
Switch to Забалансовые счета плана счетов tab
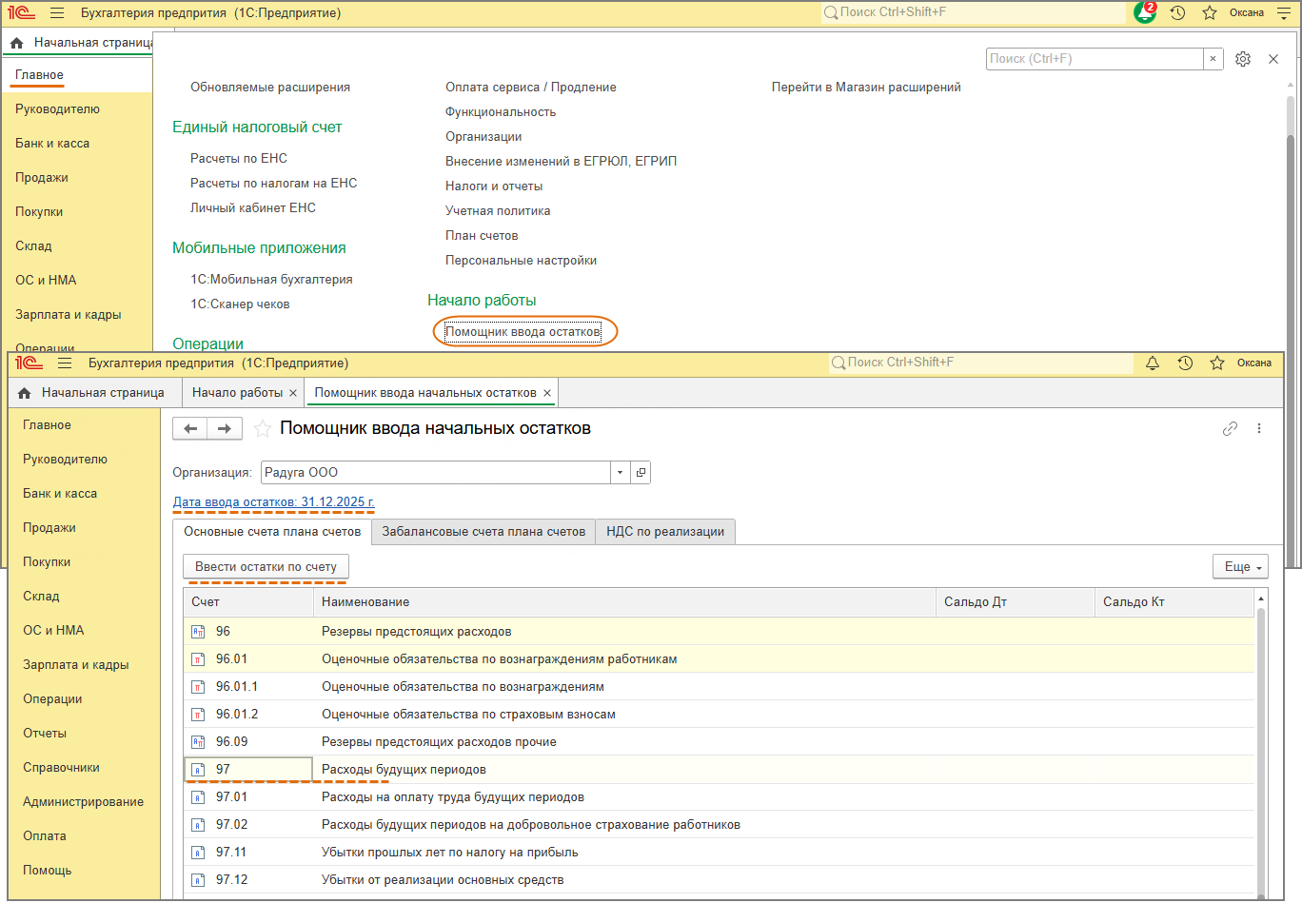point(483,532)
